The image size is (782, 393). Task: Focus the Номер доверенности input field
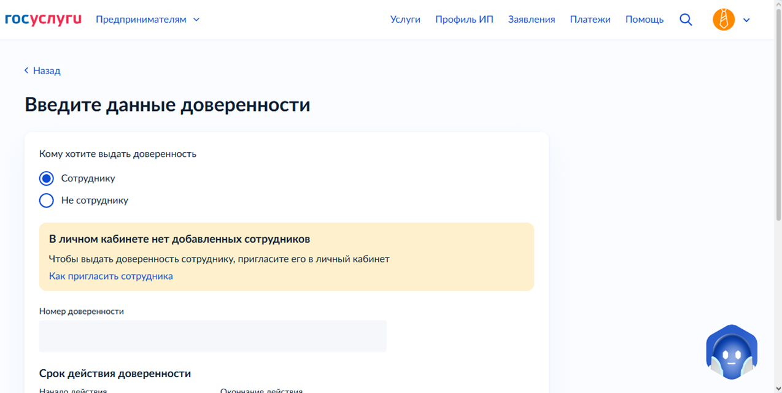tap(213, 336)
